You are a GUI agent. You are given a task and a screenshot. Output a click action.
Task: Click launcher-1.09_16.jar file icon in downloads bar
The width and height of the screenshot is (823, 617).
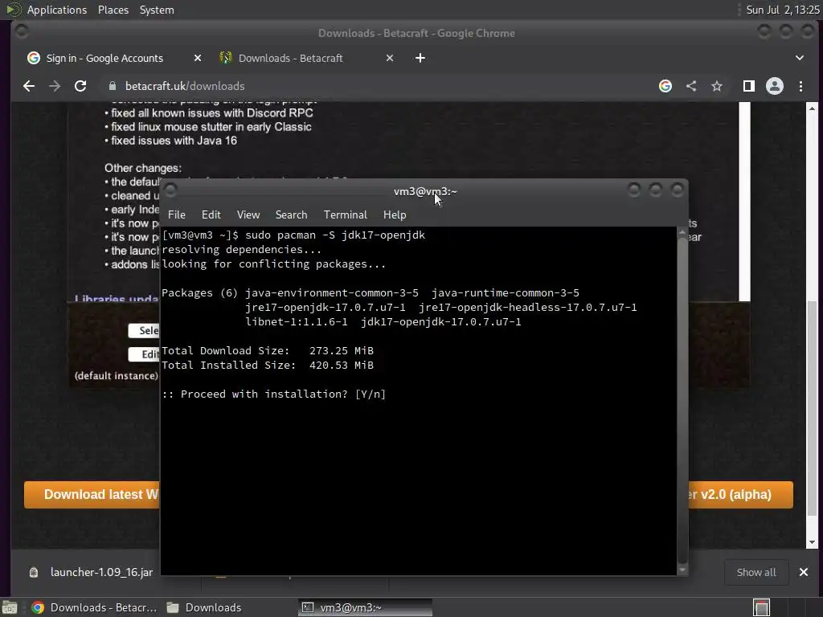(x=34, y=572)
